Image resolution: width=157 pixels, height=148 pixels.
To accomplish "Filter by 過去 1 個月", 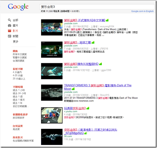I will (x=19, y=100).
